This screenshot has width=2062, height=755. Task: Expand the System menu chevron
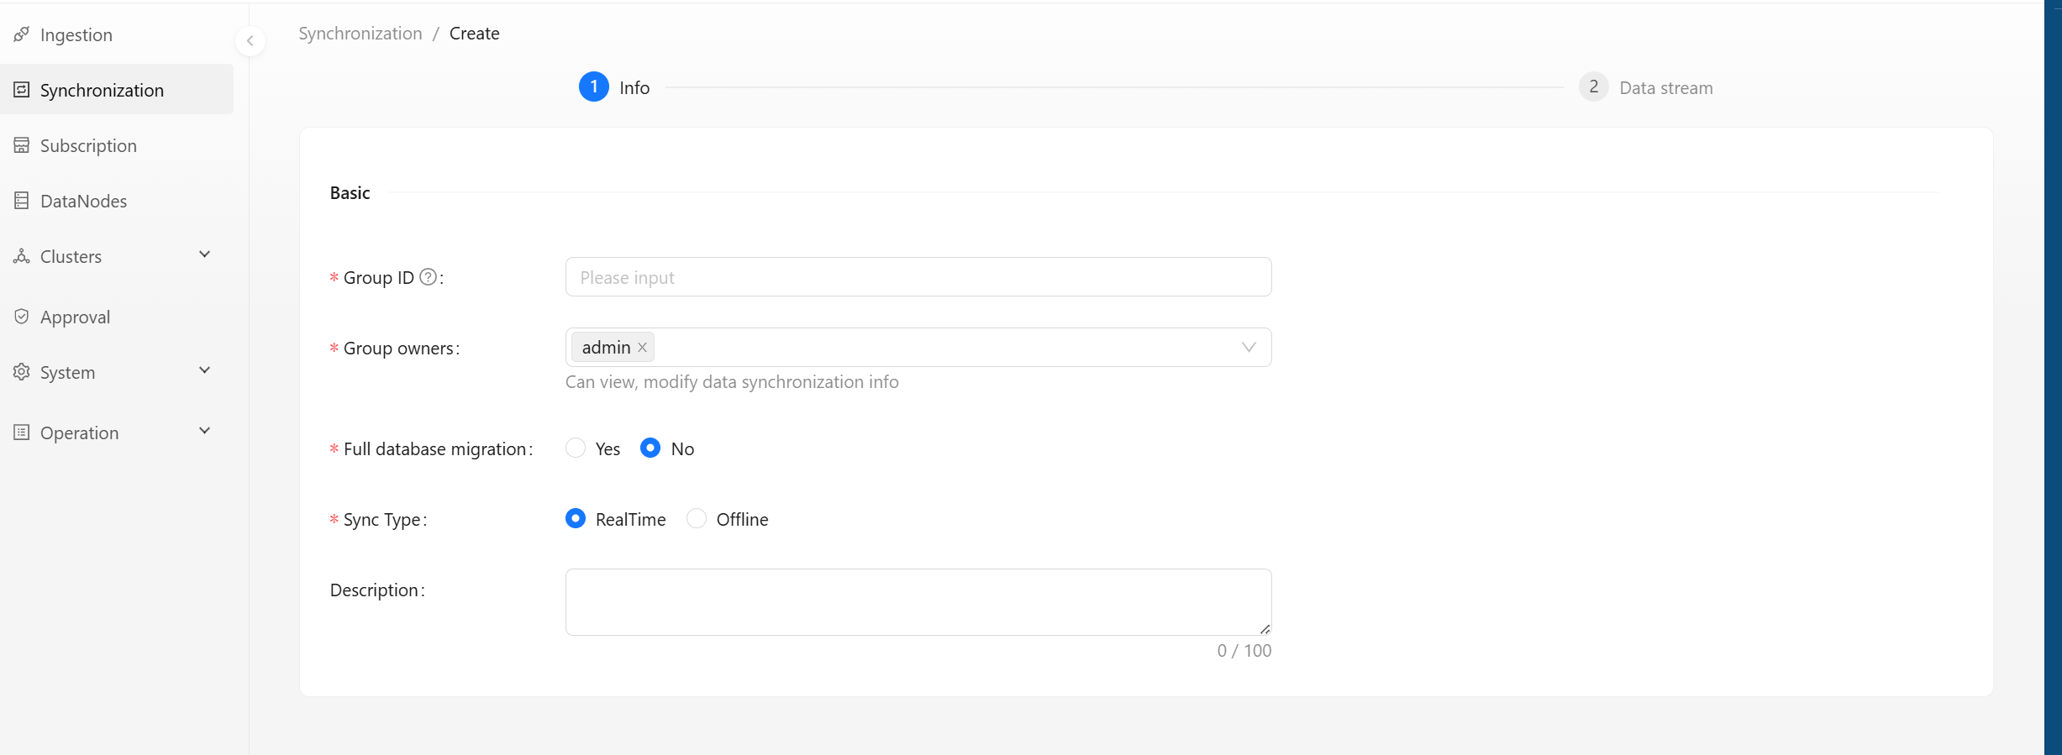tap(204, 370)
